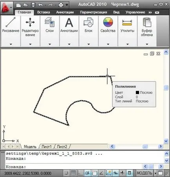Open the Параметризация ribbon tab
Image resolution: width=170 pixels, height=177 pixels.
point(94,12)
